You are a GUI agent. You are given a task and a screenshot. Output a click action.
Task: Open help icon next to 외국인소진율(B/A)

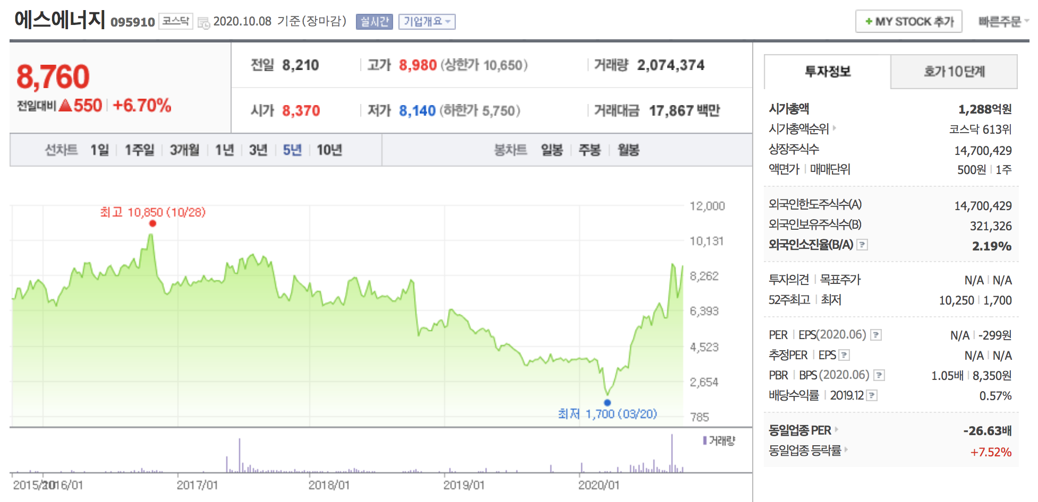click(x=863, y=245)
